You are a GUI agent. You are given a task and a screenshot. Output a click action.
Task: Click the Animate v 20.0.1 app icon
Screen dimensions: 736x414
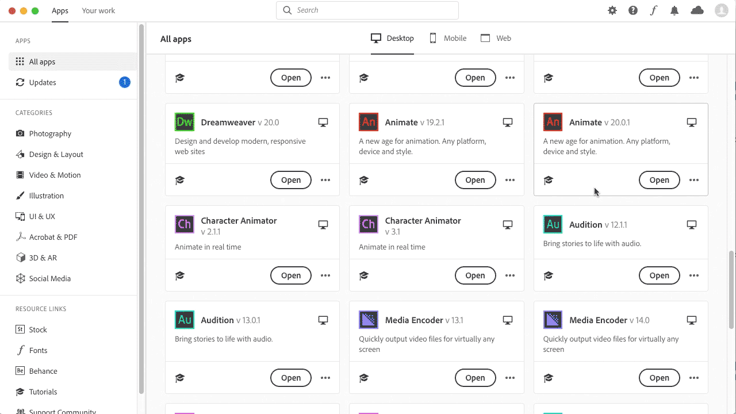tap(553, 122)
